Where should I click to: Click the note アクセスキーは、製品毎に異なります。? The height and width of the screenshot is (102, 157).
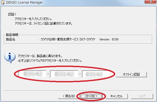(40, 56)
